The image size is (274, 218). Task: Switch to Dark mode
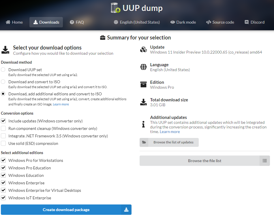[183, 22]
